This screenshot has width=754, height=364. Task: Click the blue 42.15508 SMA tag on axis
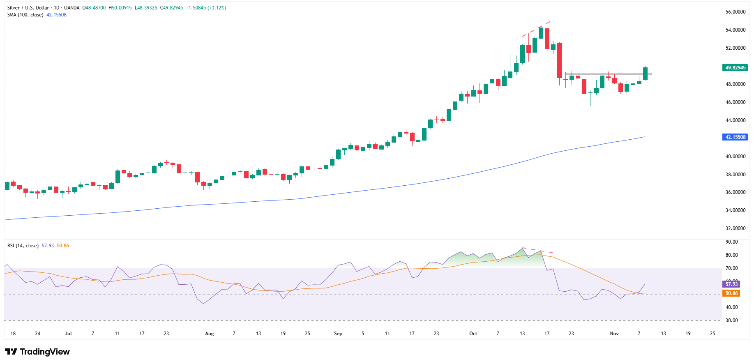coord(735,137)
